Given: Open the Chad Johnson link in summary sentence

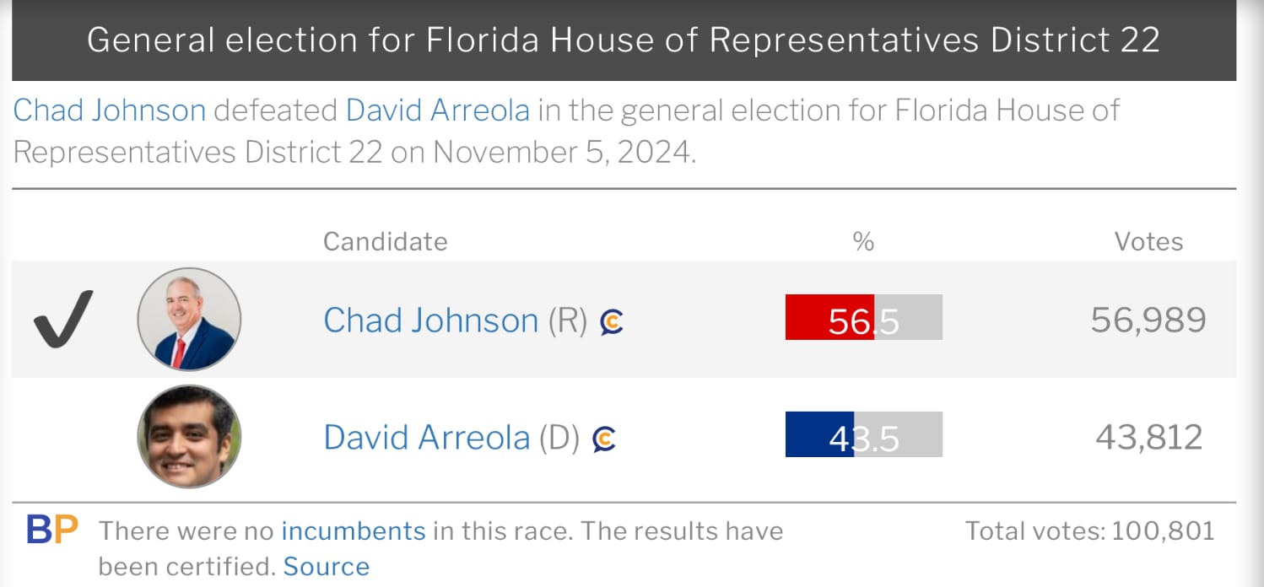Looking at the screenshot, I should pos(110,110).
